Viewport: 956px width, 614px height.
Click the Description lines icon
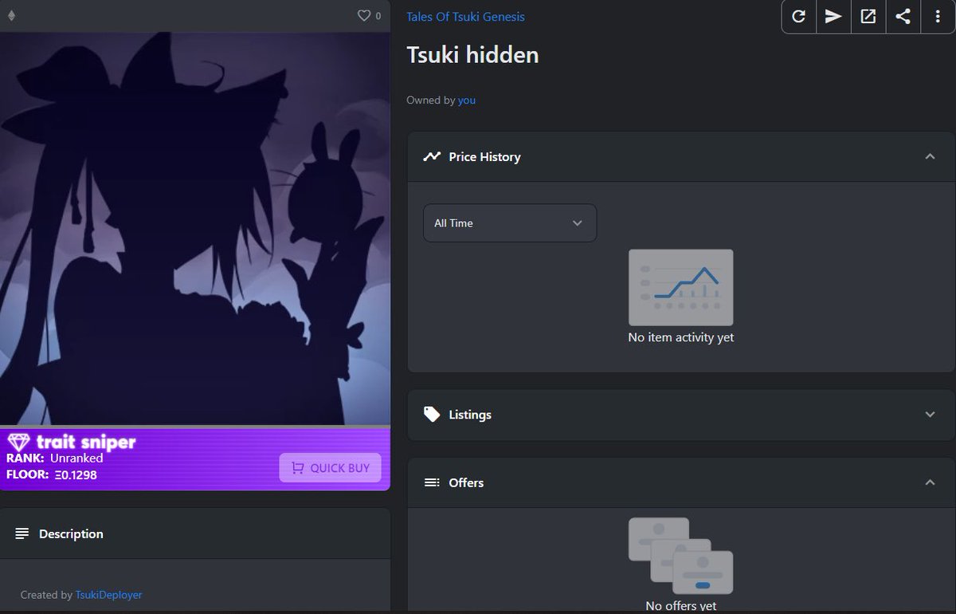(x=22, y=533)
